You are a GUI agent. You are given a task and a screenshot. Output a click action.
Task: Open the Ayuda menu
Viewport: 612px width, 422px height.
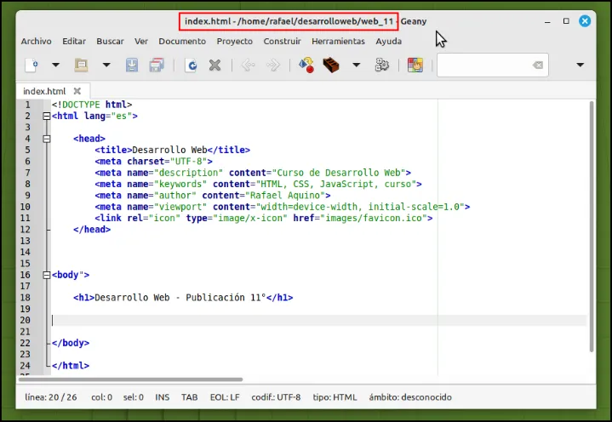(x=389, y=41)
